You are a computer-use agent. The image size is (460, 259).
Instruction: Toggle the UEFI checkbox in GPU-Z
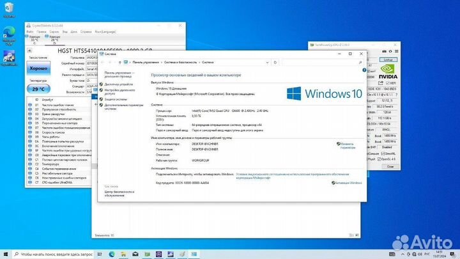389,84
